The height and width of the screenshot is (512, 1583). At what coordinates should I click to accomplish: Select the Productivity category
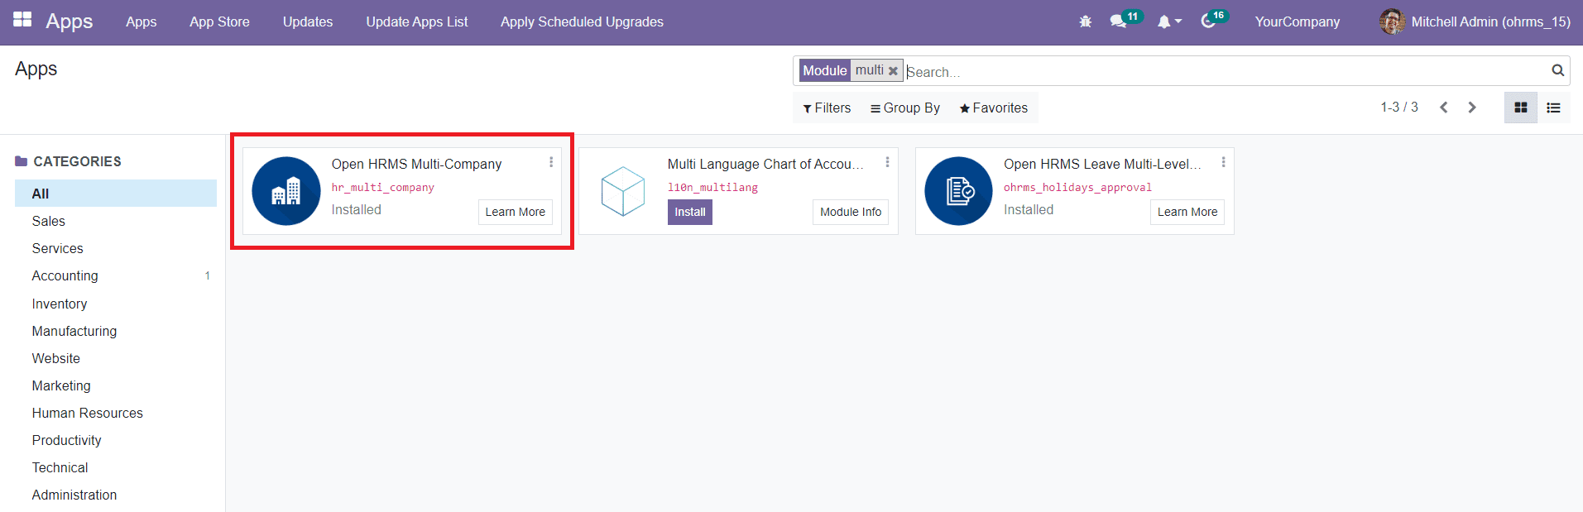(x=116, y=440)
